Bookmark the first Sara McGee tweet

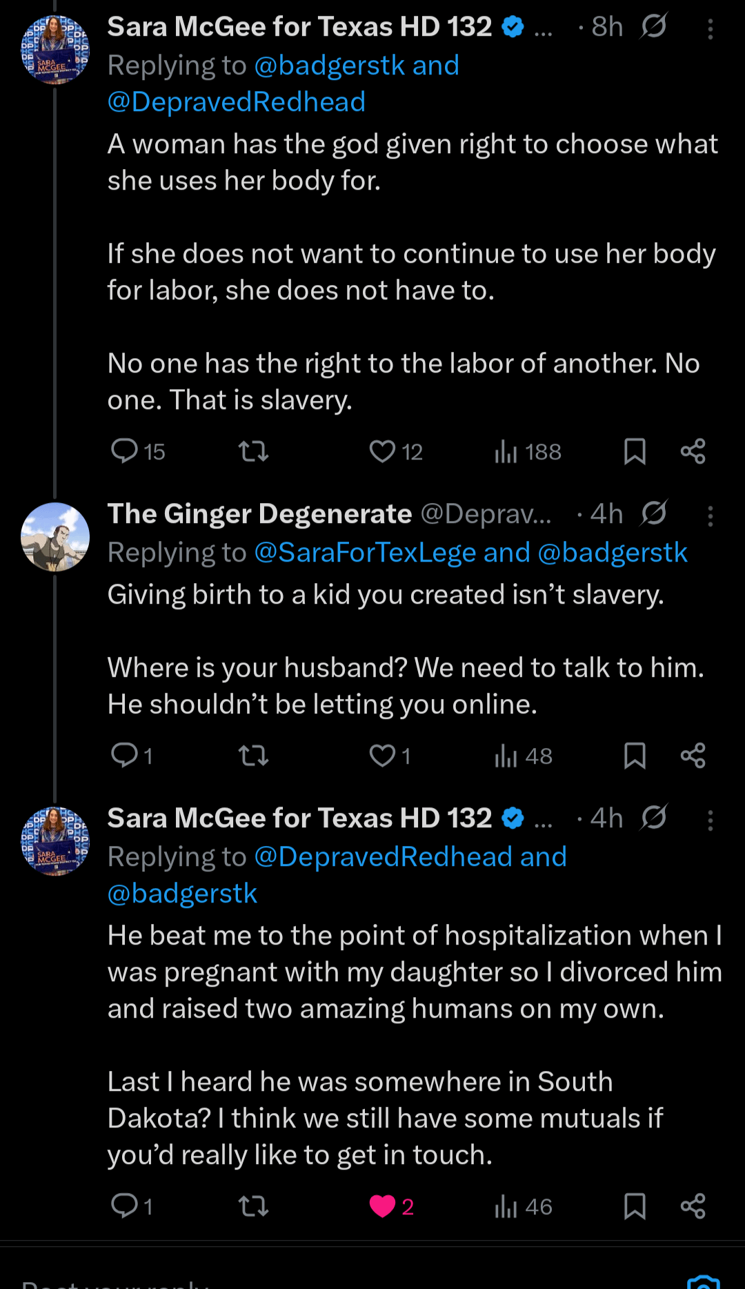[635, 451]
